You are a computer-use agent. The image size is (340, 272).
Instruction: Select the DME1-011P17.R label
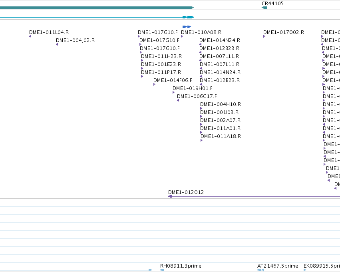(161, 72)
